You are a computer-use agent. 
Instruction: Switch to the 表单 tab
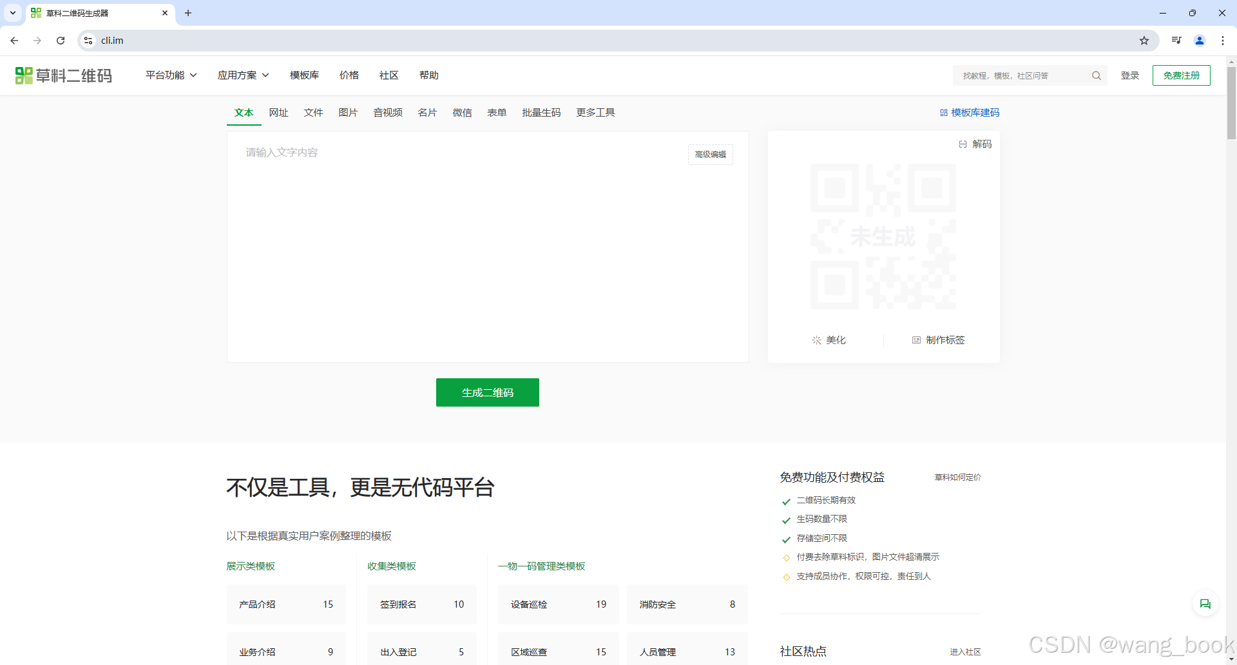497,113
